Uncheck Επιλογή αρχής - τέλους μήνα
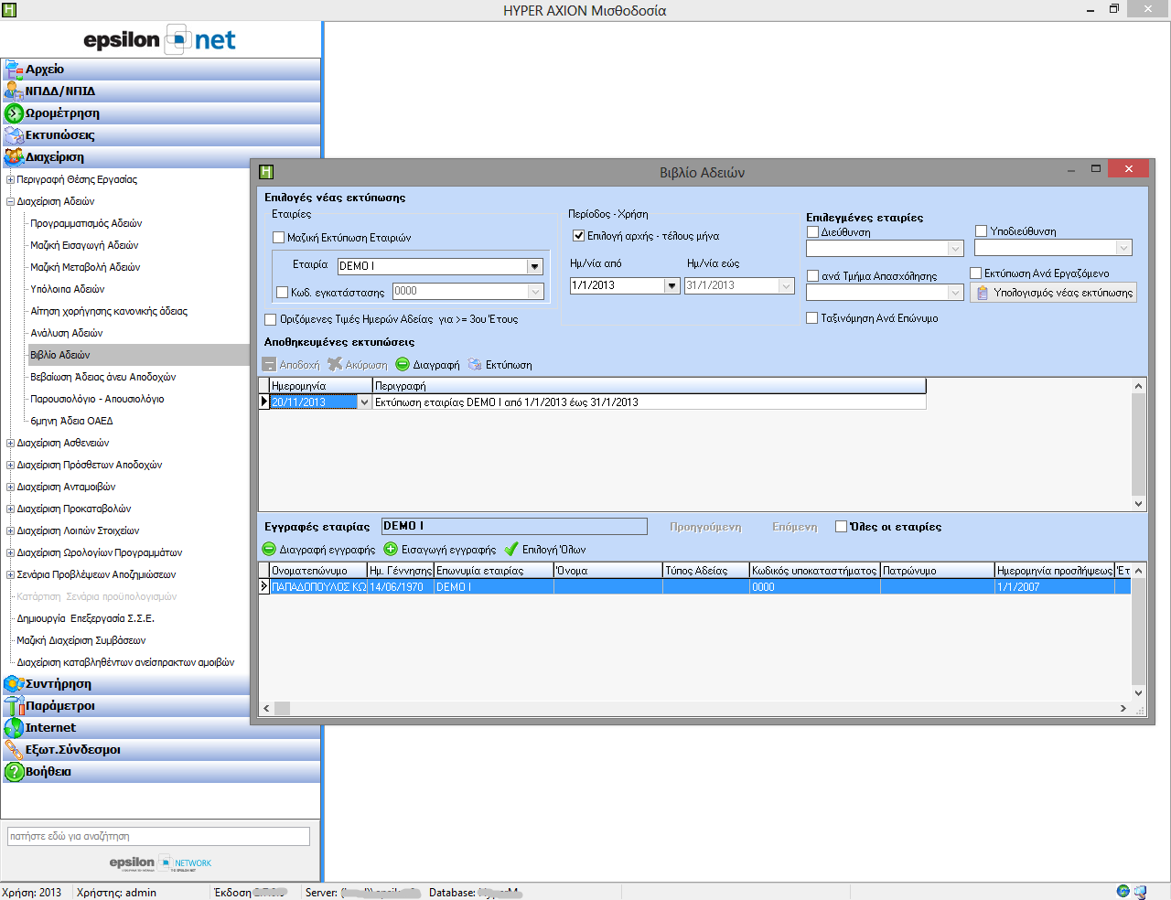 pos(578,236)
